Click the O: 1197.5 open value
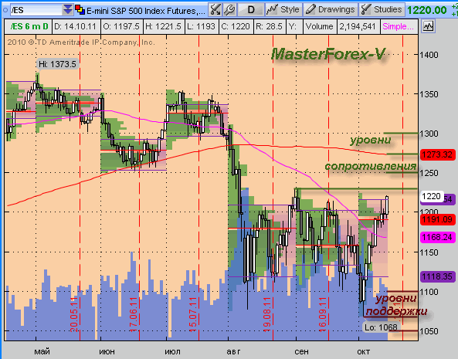This screenshot has width=458, height=359. [x=121, y=26]
